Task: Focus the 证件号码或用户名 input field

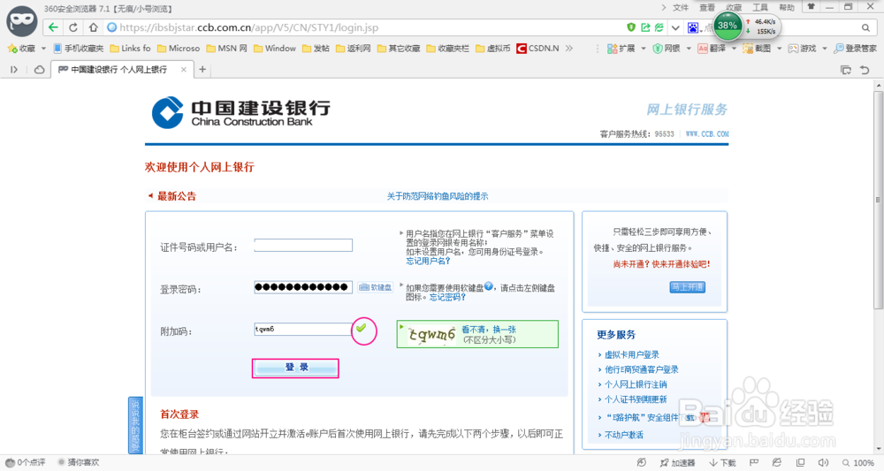Action: pyautogui.click(x=303, y=245)
